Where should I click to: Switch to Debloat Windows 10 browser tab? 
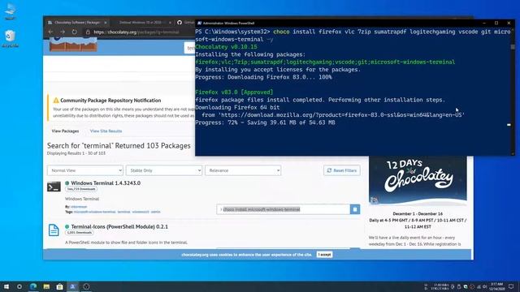pyautogui.click(x=141, y=23)
